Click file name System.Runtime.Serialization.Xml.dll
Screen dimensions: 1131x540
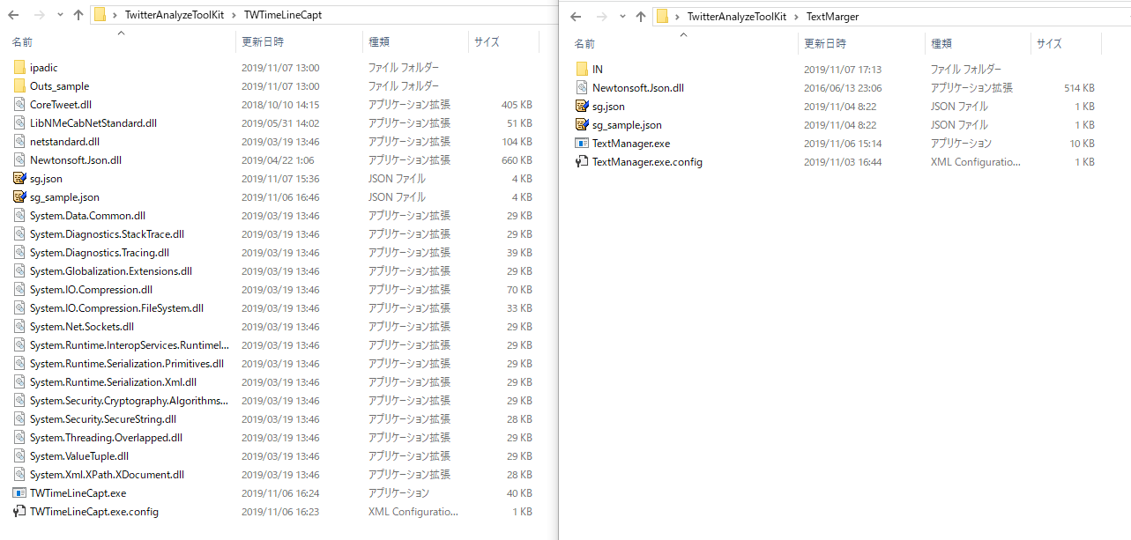[x=113, y=382]
